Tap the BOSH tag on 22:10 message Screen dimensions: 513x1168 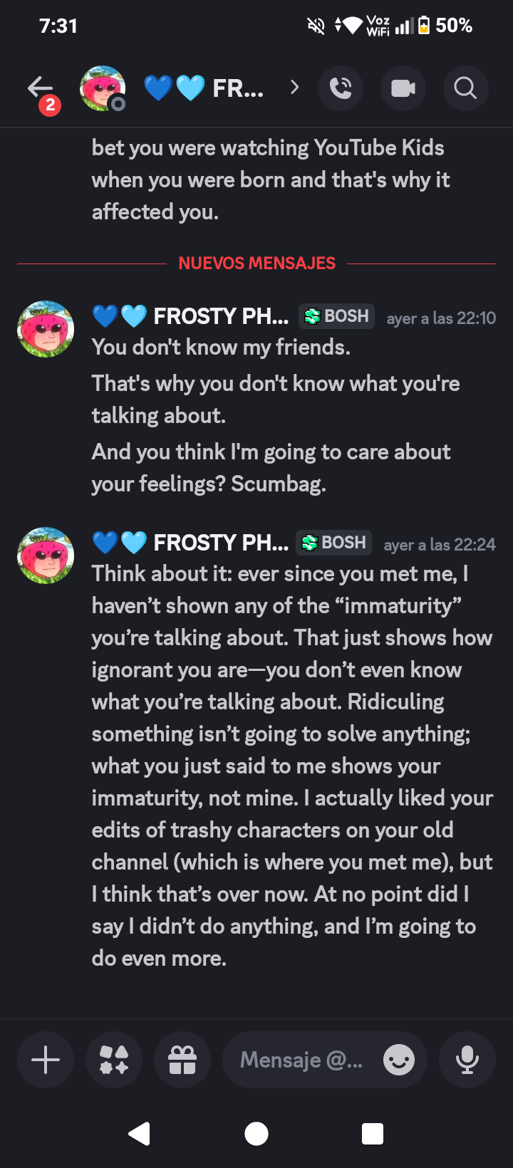tap(337, 316)
